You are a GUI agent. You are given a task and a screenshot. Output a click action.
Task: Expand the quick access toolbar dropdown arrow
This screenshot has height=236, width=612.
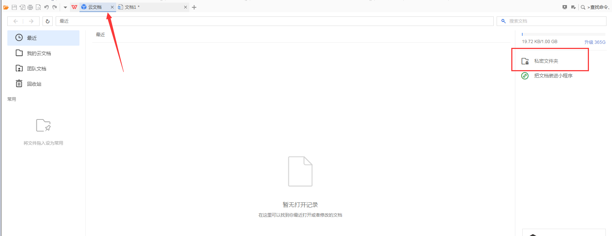(65, 7)
